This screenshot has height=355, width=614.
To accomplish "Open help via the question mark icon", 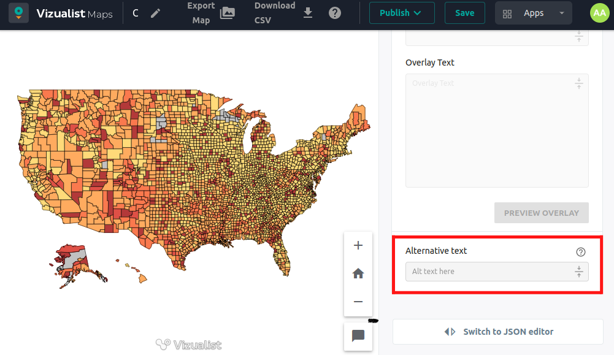I will (335, 13).
